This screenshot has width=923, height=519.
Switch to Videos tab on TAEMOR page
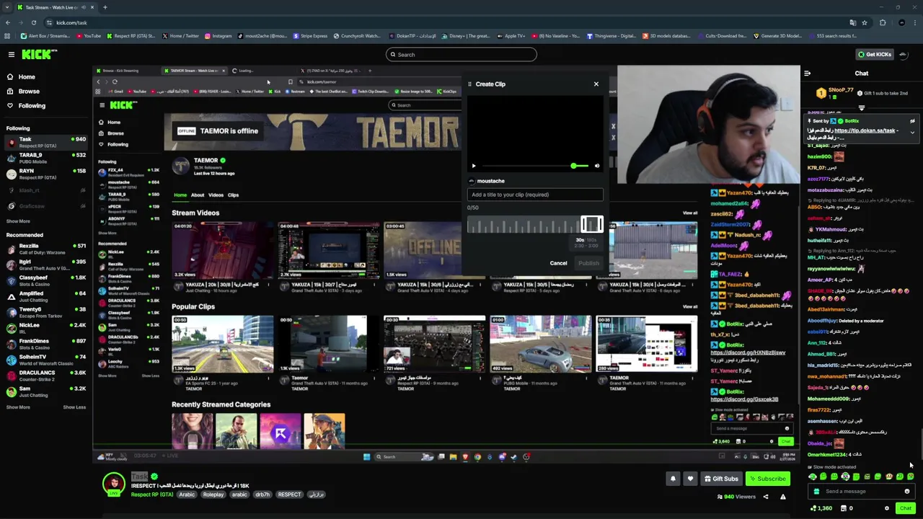click(x=216, y=195)
